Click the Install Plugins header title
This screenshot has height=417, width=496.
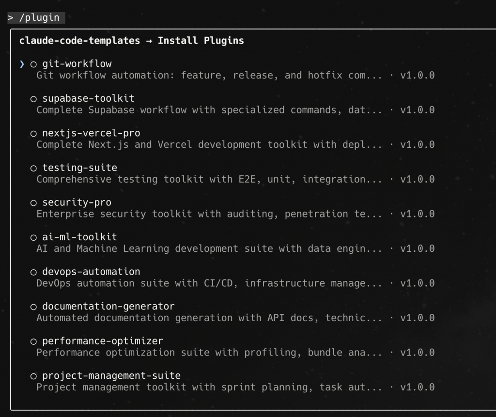[x=201, y=41]
